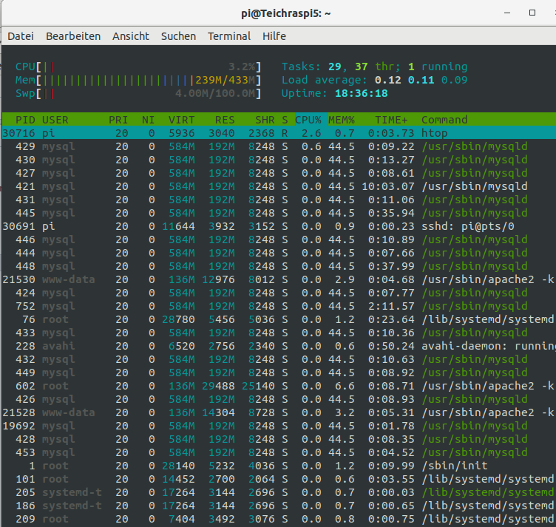
Task: Open the Suchen menu
Action: (x=178, y=36)
